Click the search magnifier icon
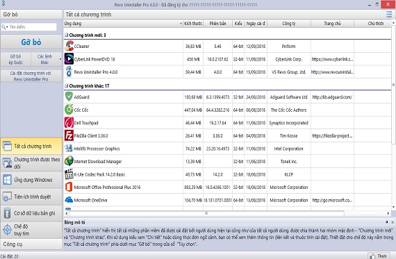 3,27
